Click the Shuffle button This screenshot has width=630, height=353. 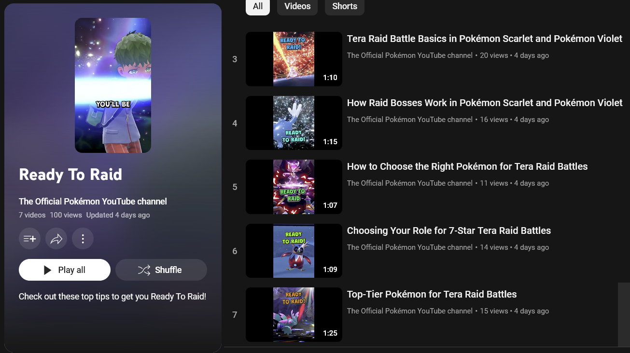[x=161, y=270]
